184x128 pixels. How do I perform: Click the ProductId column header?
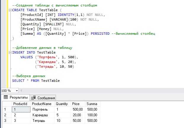point(20,104)
